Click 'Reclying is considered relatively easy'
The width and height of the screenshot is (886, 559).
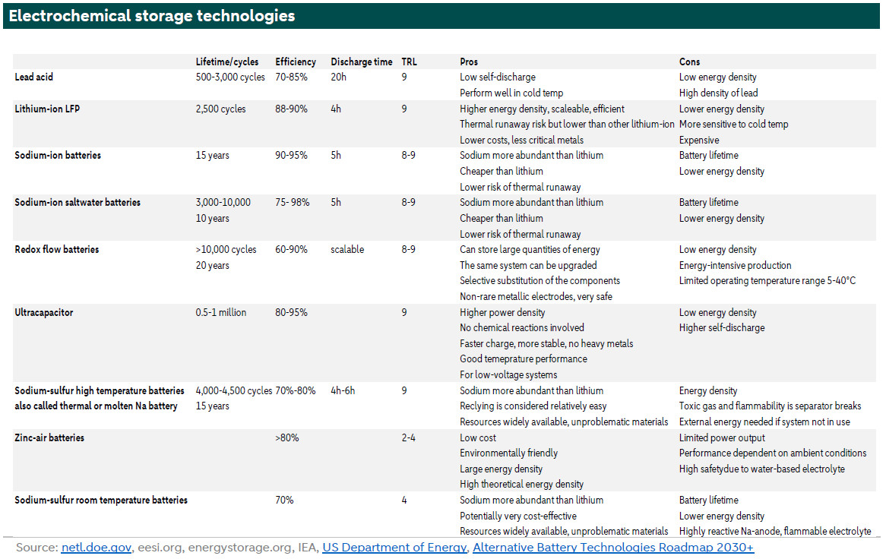click(533, 406)
